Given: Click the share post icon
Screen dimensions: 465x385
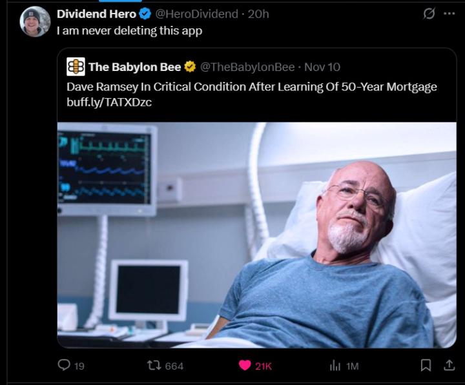Looking at the screenshot, I should [x=447, y=366].
